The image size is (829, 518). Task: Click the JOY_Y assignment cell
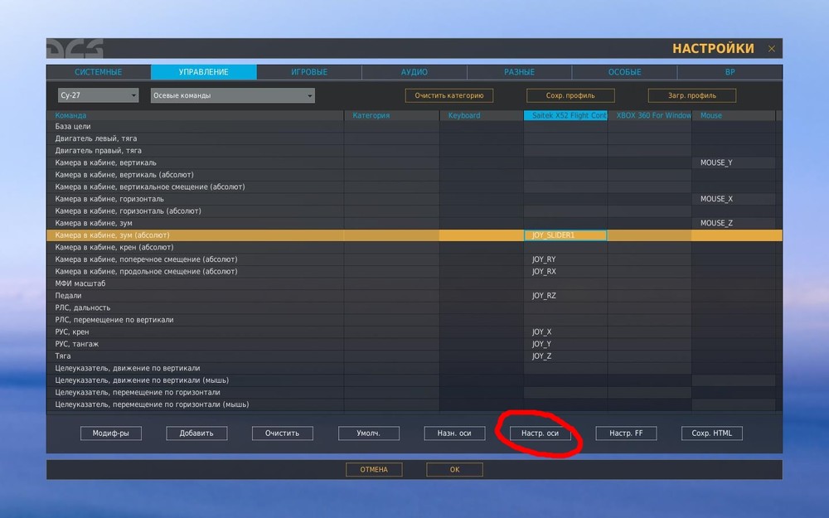click(x=565, y=344)
